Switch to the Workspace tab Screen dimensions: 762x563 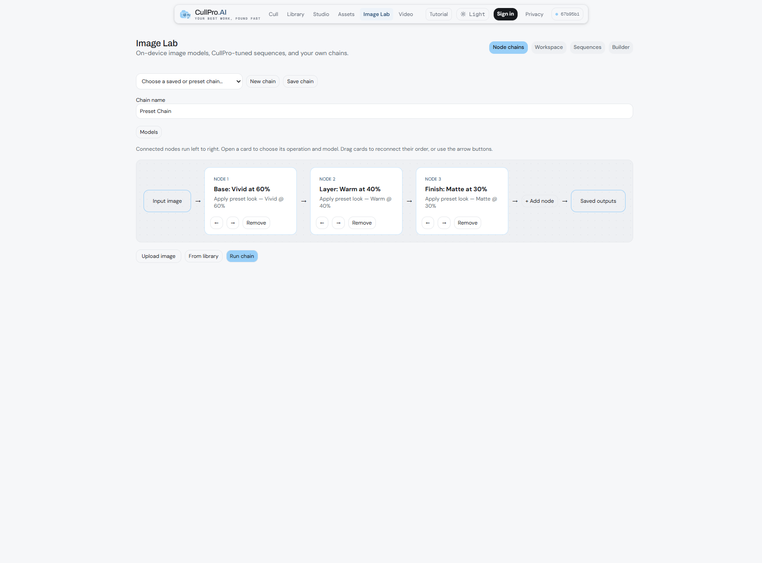pos(549,47)
